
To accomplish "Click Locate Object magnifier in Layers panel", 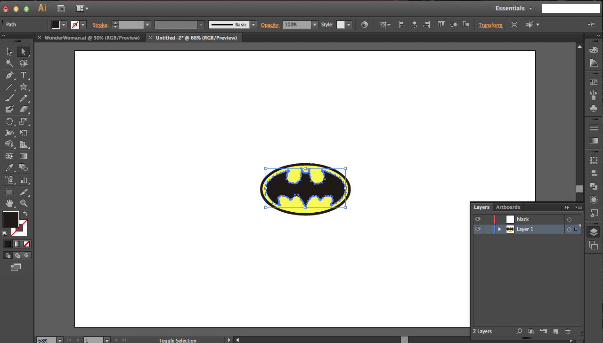I will tap(519, 332).
